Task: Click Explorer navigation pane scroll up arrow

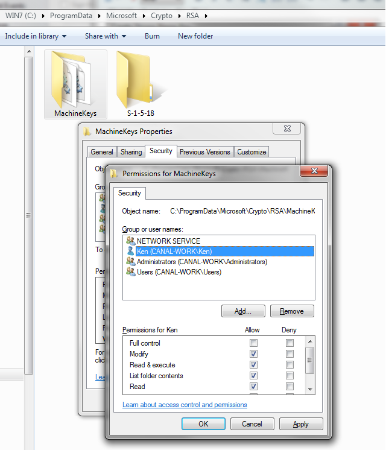Action: click(29, 51)
